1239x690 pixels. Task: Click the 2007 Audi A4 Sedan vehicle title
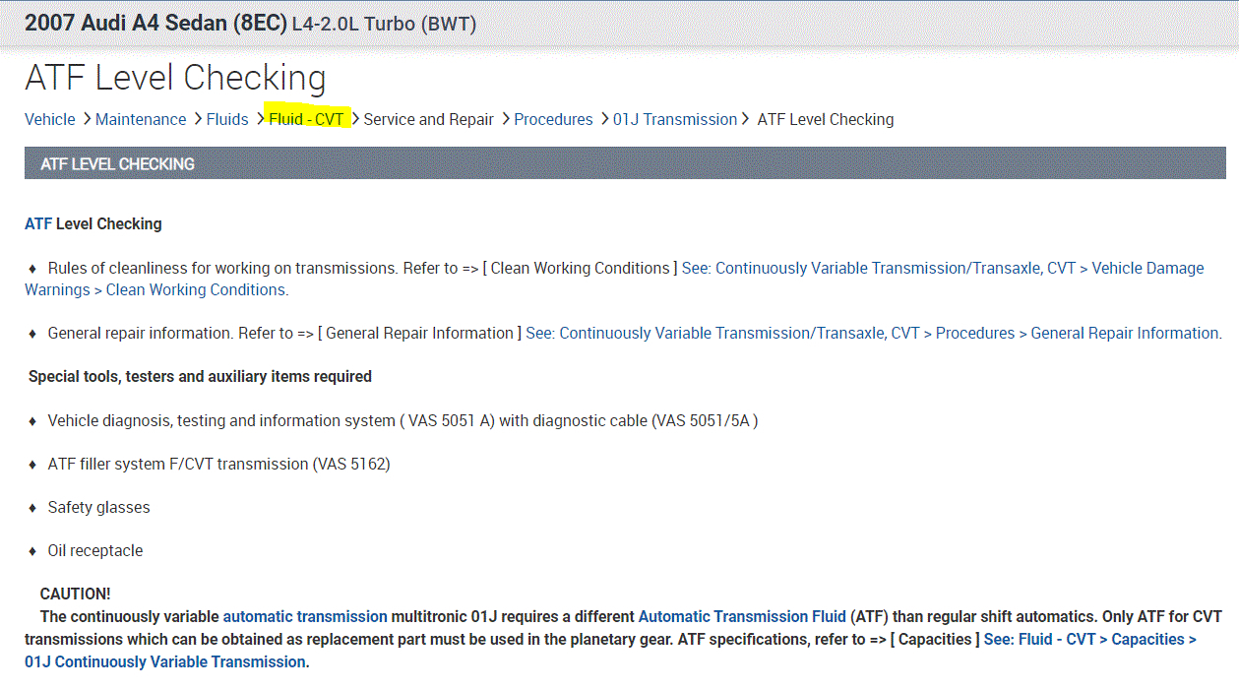pyautogui.click(x=155, y=23)
